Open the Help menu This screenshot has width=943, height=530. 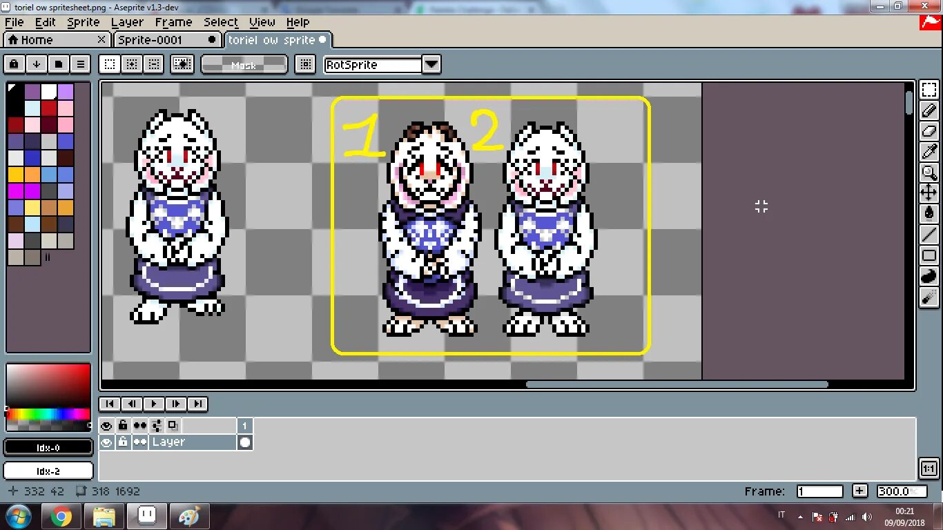point(298,22)
